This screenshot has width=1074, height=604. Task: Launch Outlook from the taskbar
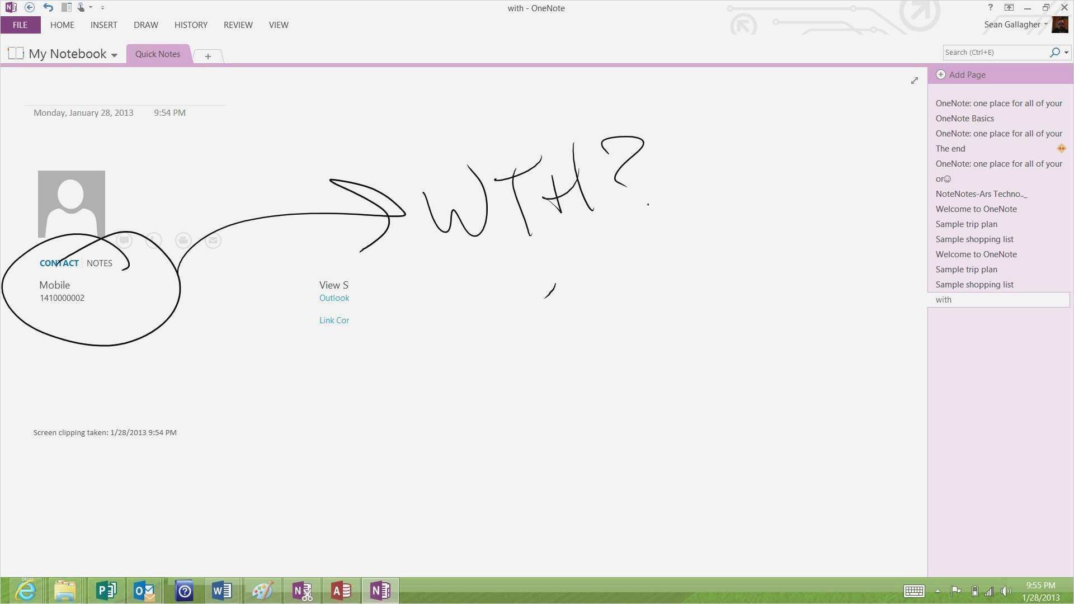click(x=144, y=590)
